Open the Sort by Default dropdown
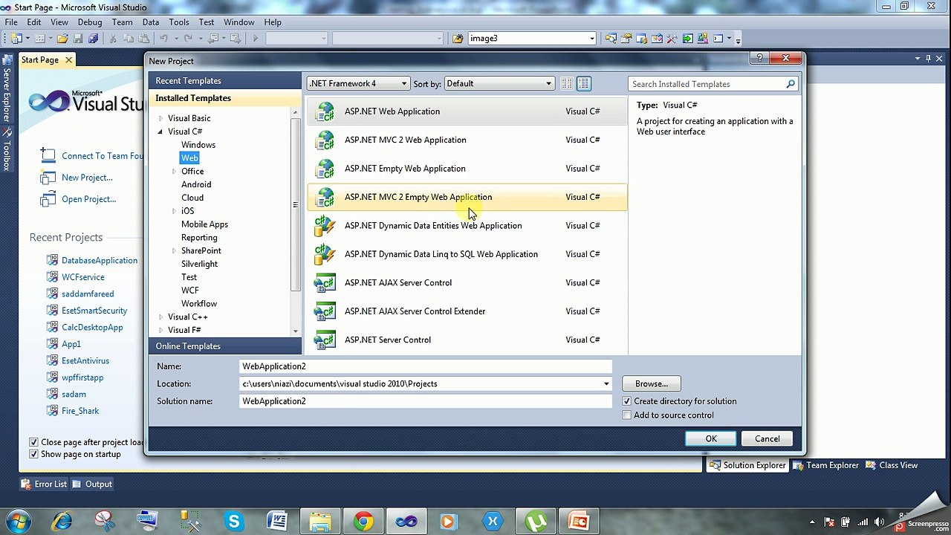Viewport: 951px width, 535px height. 499,84
